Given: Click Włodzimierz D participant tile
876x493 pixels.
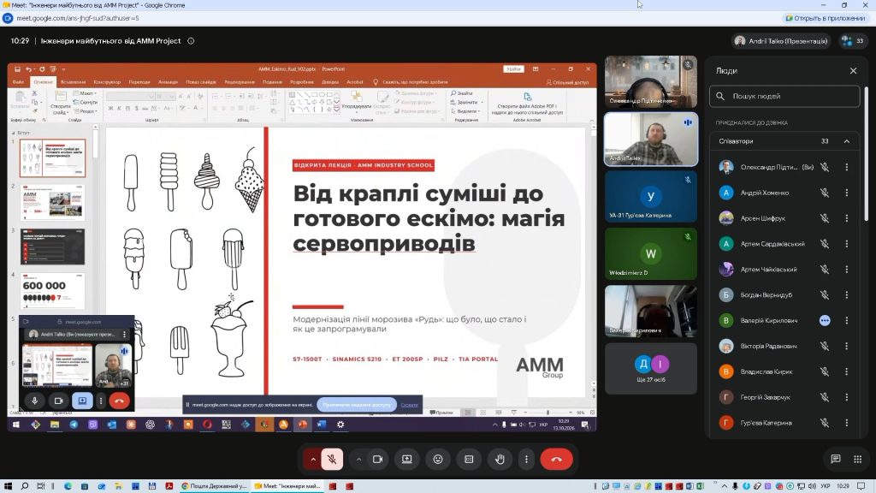Looking at the screenshot, I should click(651, 253).
